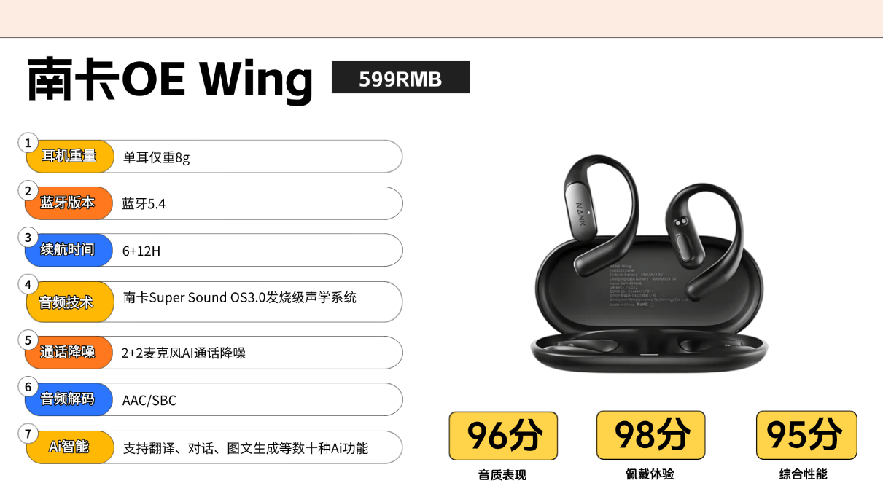This screenshot has width=883, height=494.
Task: Click the 南卡OE Wing title text
Action: pyautogui.click(x=170, y=79)
